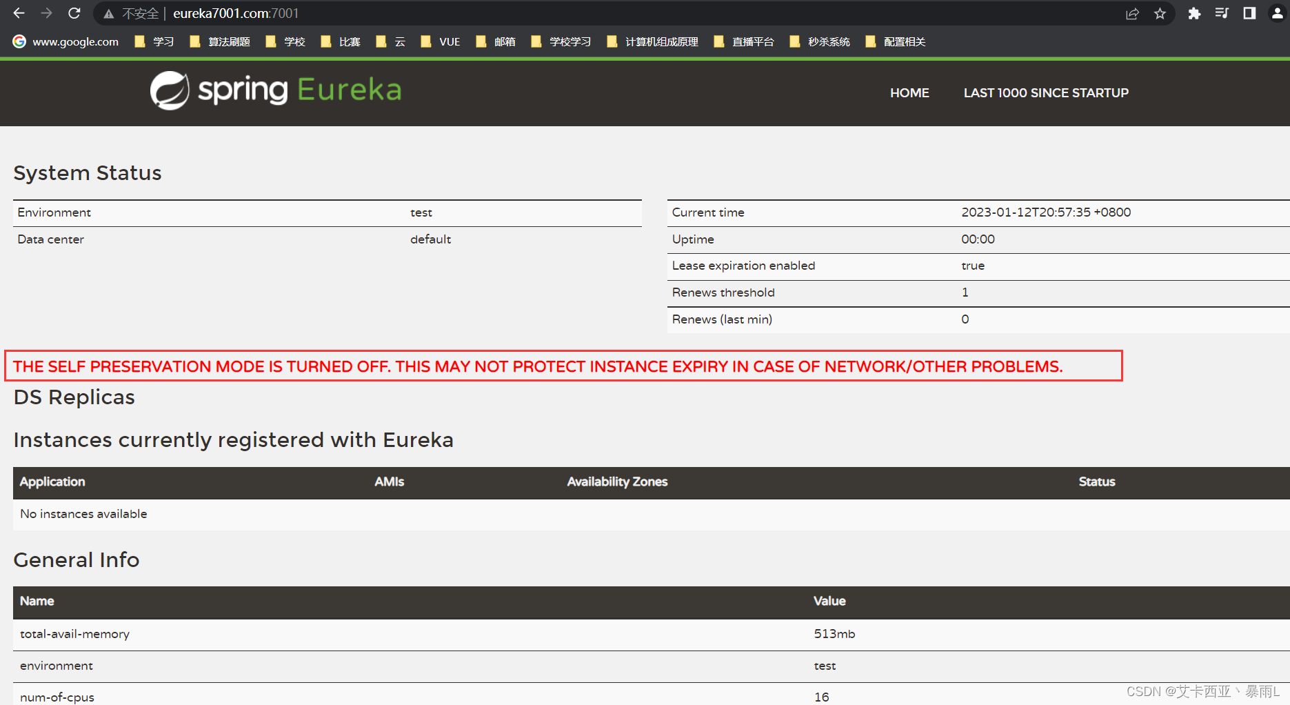Click the Spring Eureka logo
Screen dimensions: 1290x705
point(276,90)
